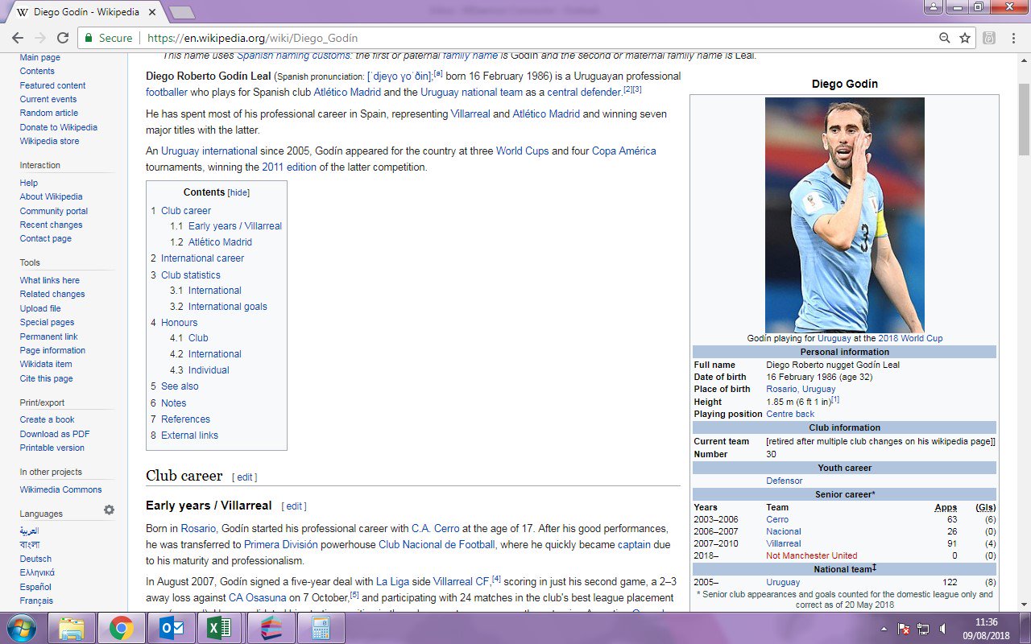Show hidden system tray icons

tap(885, 629)
